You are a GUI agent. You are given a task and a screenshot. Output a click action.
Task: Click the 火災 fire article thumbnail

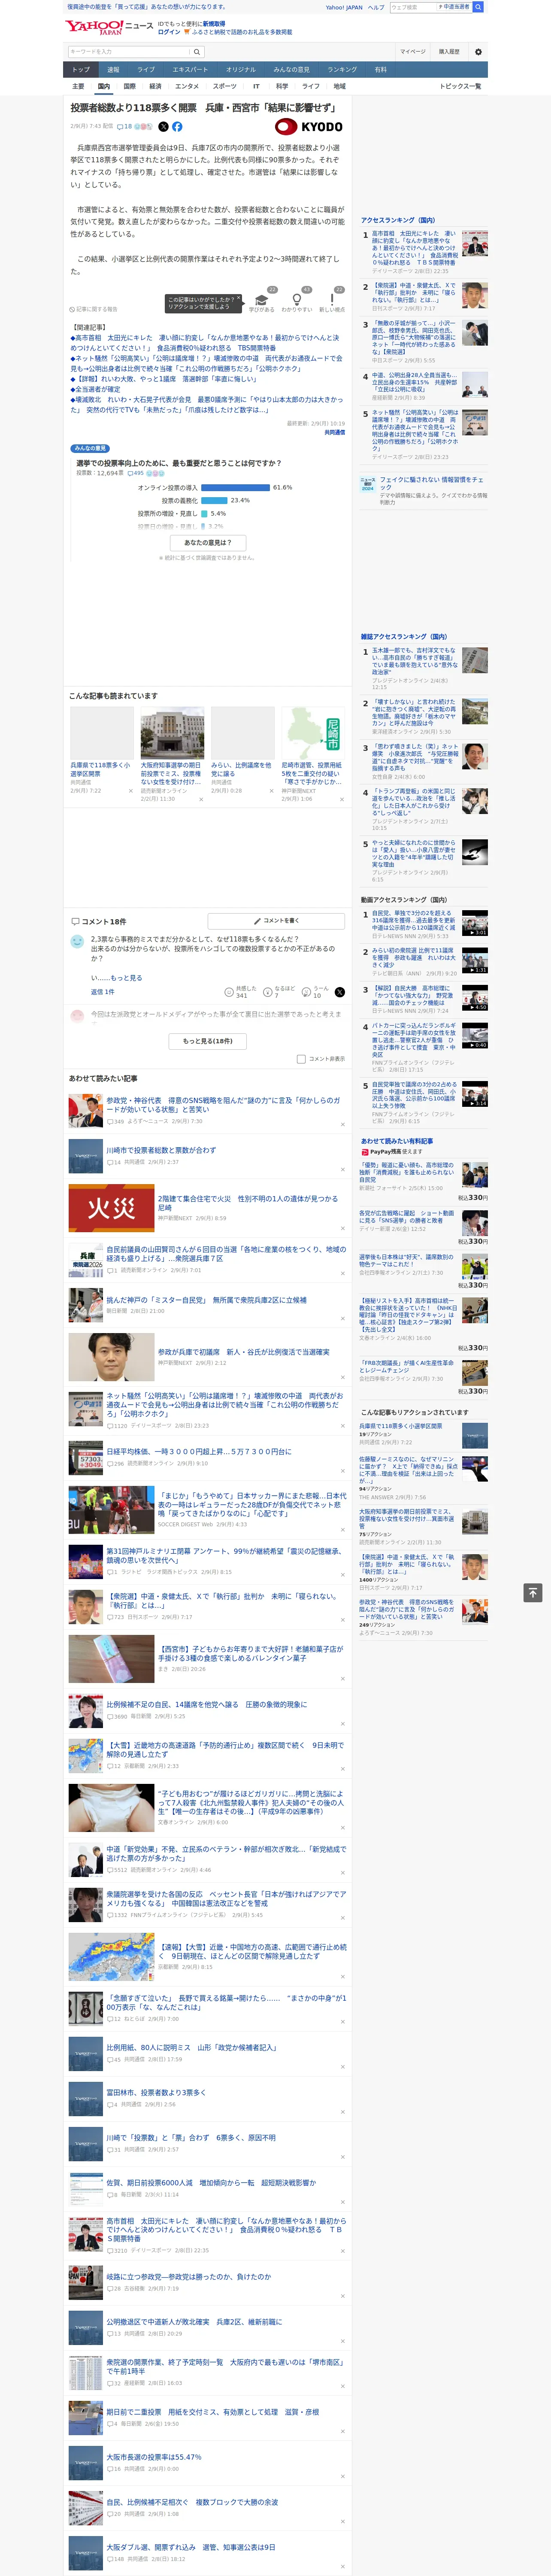pyautogui.click(x=111, y=1208)
